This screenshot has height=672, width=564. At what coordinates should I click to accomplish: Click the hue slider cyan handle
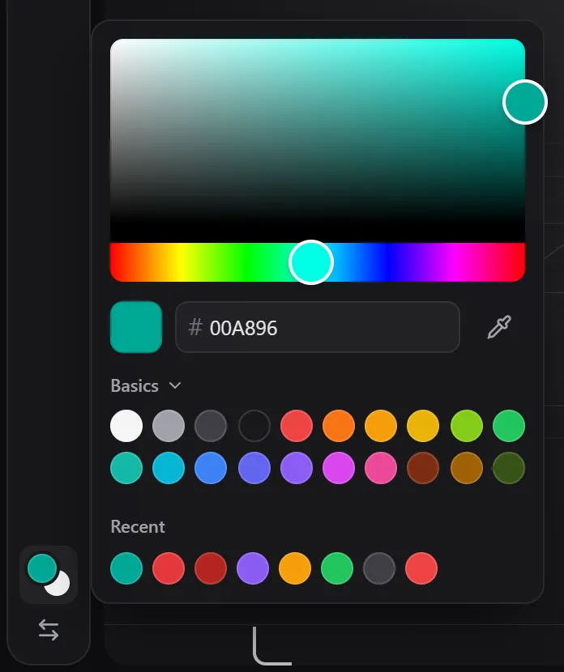(311, 262)
